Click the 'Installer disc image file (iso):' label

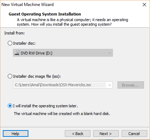point(37,76)
